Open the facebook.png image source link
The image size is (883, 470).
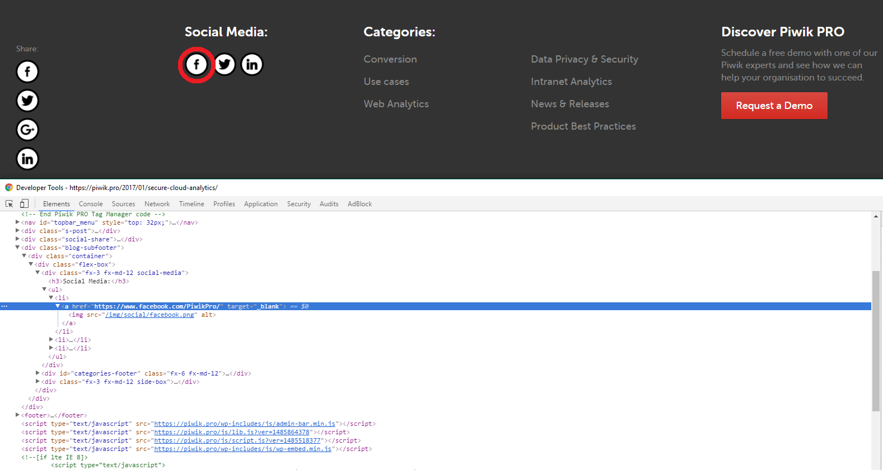(149, 315)
